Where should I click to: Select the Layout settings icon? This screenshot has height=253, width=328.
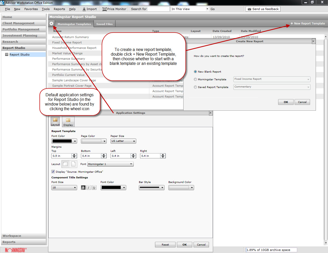55,121
